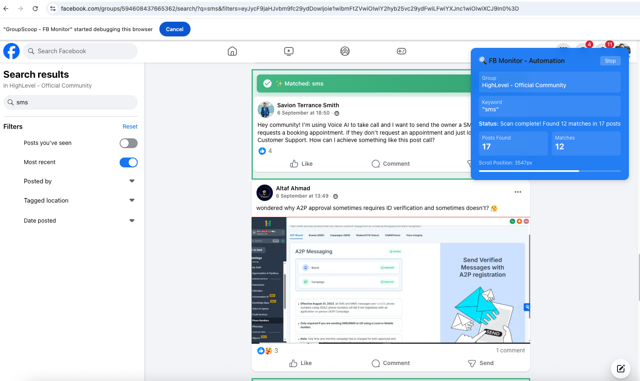The width and height of the screenshot is (640, 381).
Task: Open options menu on Altaf Ahmad's post
Action: tap(517, 192)
